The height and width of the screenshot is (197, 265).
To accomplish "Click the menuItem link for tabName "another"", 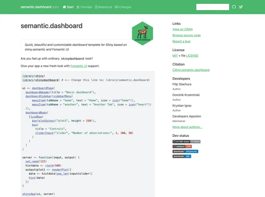I will 39,105.
